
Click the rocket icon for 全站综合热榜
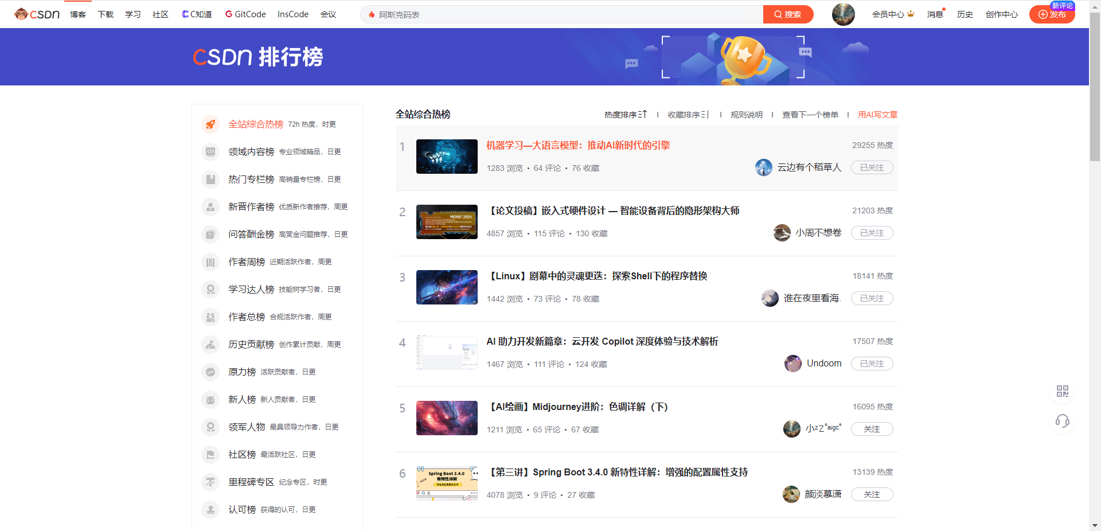210,124
